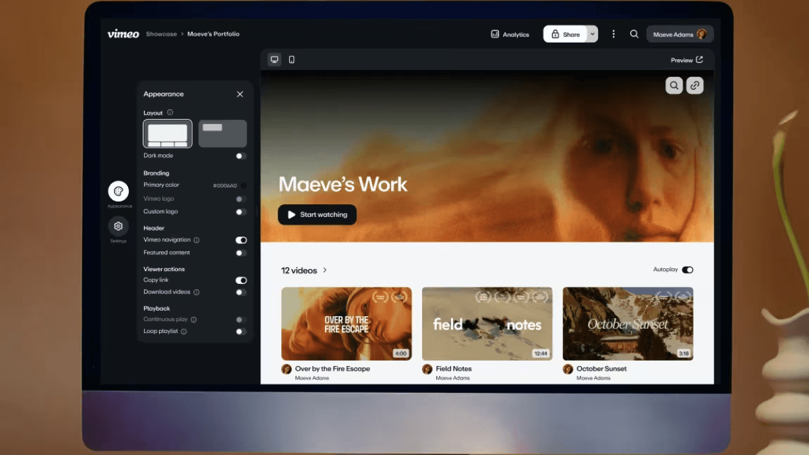Open Over by the Fire Escape thumbnail

point(347,324)
